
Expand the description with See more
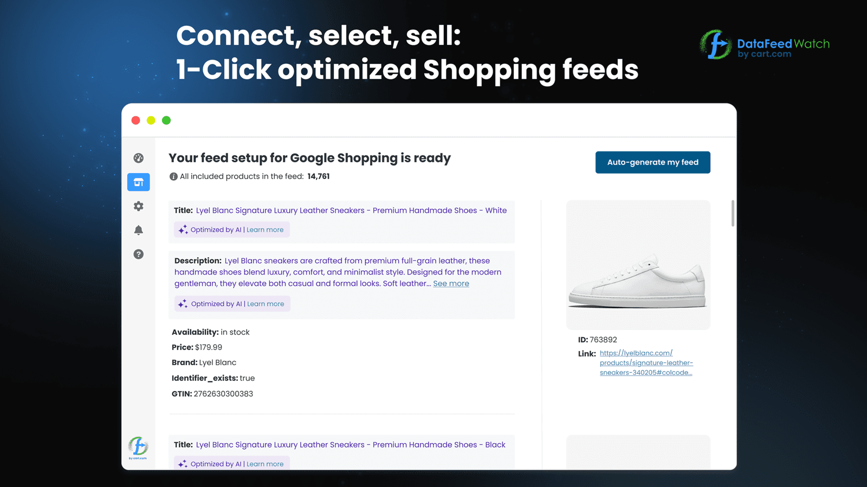pyautogui.click(x=451, y=283)
